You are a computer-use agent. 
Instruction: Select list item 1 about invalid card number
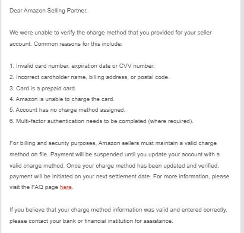(82, 66)
